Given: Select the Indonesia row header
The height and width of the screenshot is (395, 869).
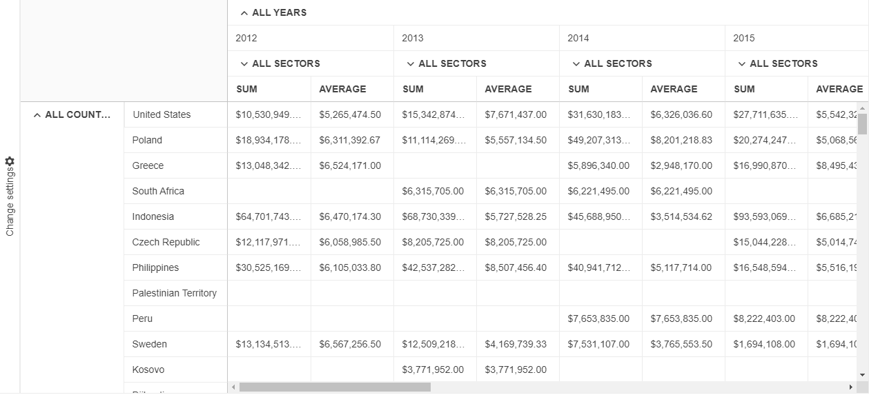Looking at the screenshot, I should [153, 217].
